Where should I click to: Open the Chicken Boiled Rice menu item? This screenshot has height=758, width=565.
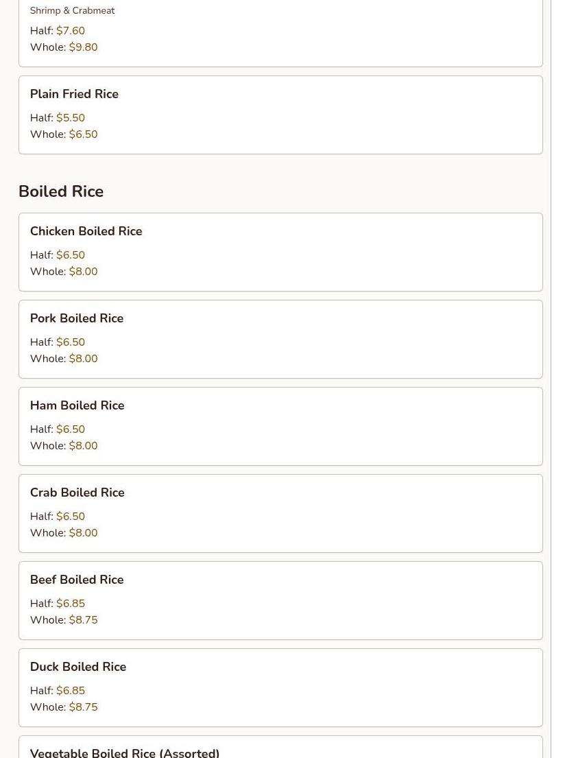[x=86, y=231]
